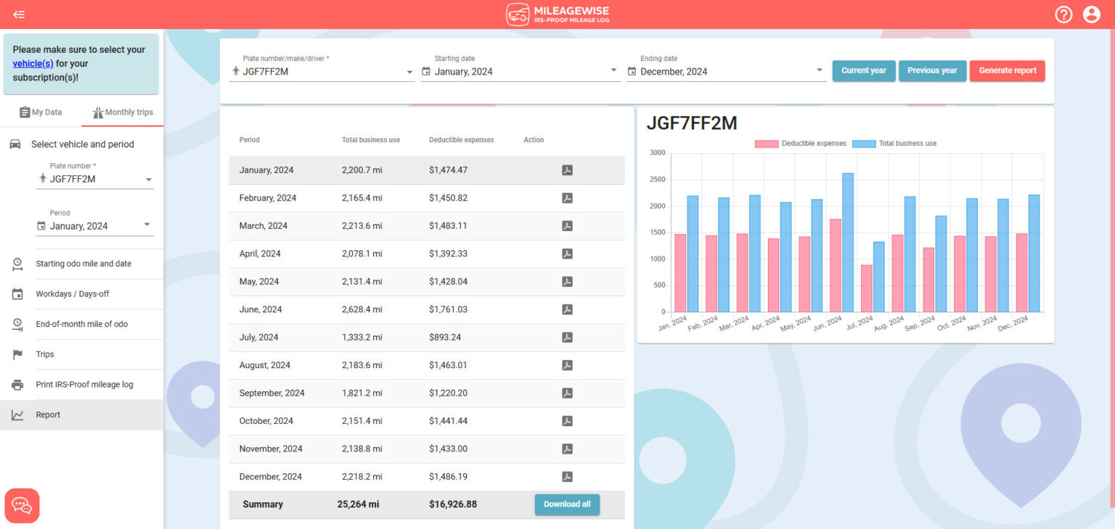Open End-of-month mile of odo
The width and height of the screenshot is (1115, 529).
81,324
